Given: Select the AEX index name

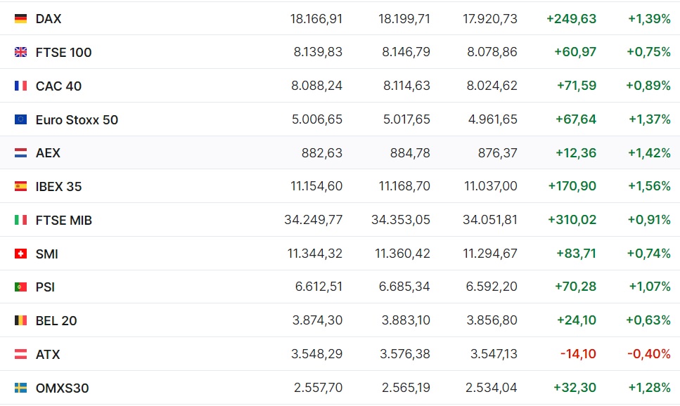Looking at the screenshot, I should coord(48,153).
